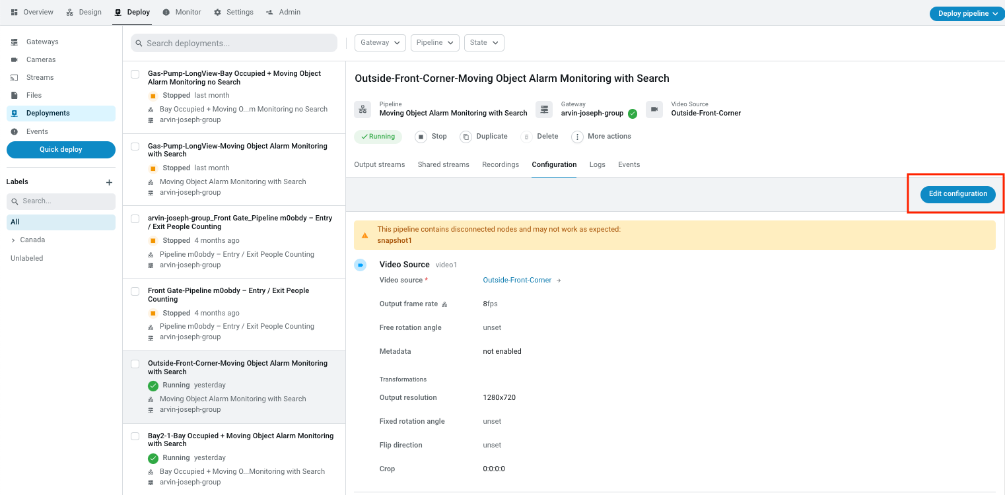Click the pipeline icon beside Output frame rate
Image resolution: width=1005 pixels, height=495 pixels.
click(444, 305)
